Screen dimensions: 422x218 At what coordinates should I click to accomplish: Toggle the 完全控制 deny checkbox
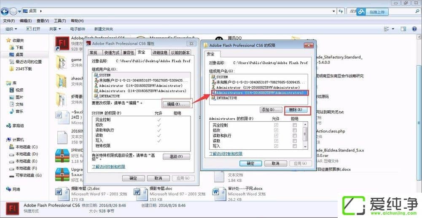pos(295,125)
